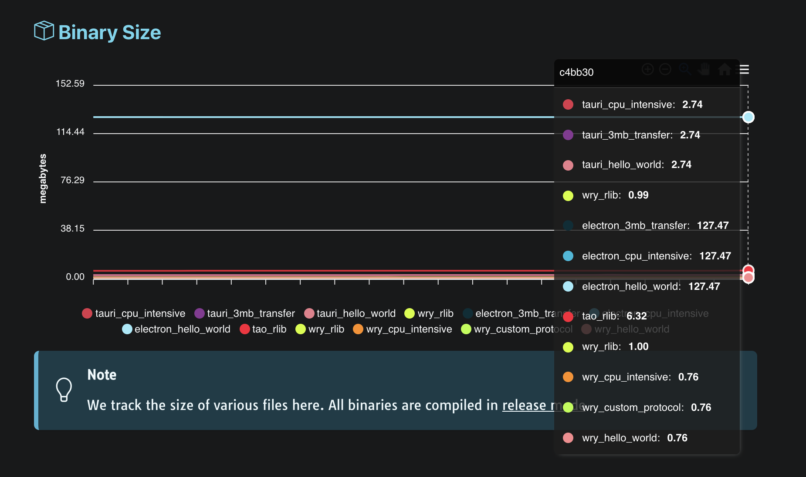Click the Zoom In plus icon
Viewport: 806px width, 477px height.
click(x=648, y=69)
